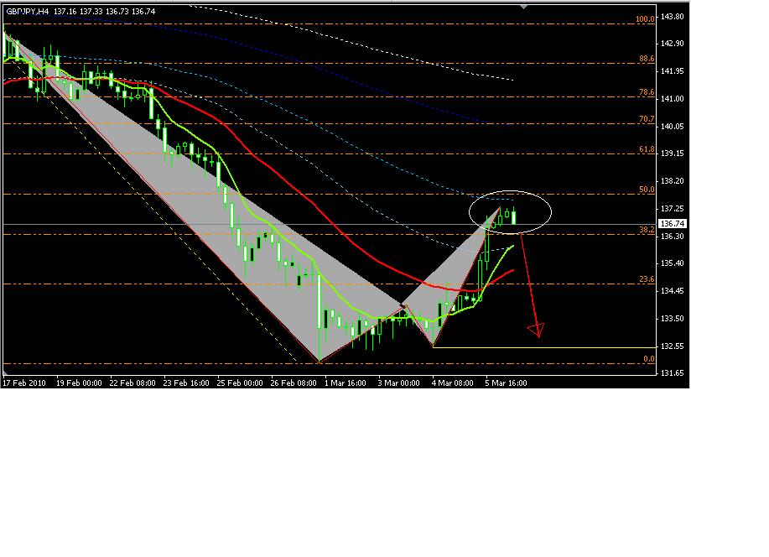Click the 23.6 Fibonacci level label
The image size is (769, 557).
pyautogui.click(x=646, y=279)
